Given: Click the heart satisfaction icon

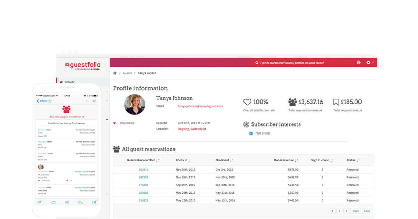Looking at the screenshot, I should 247,102.
